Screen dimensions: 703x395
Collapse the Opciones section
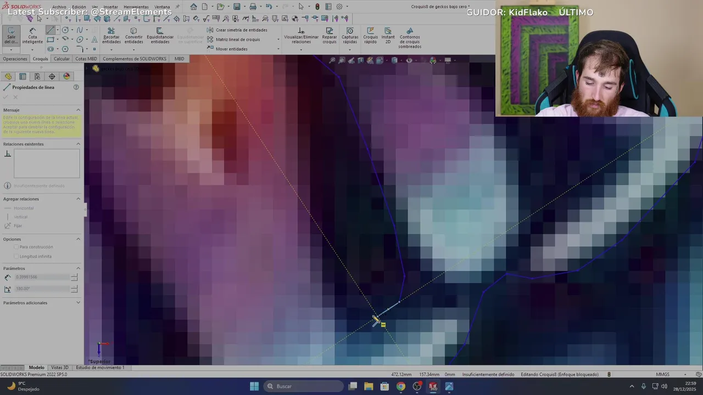tap(78, 239)
